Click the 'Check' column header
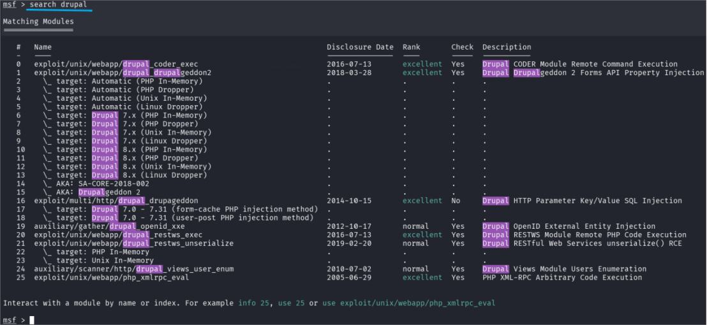 point(462,47)
